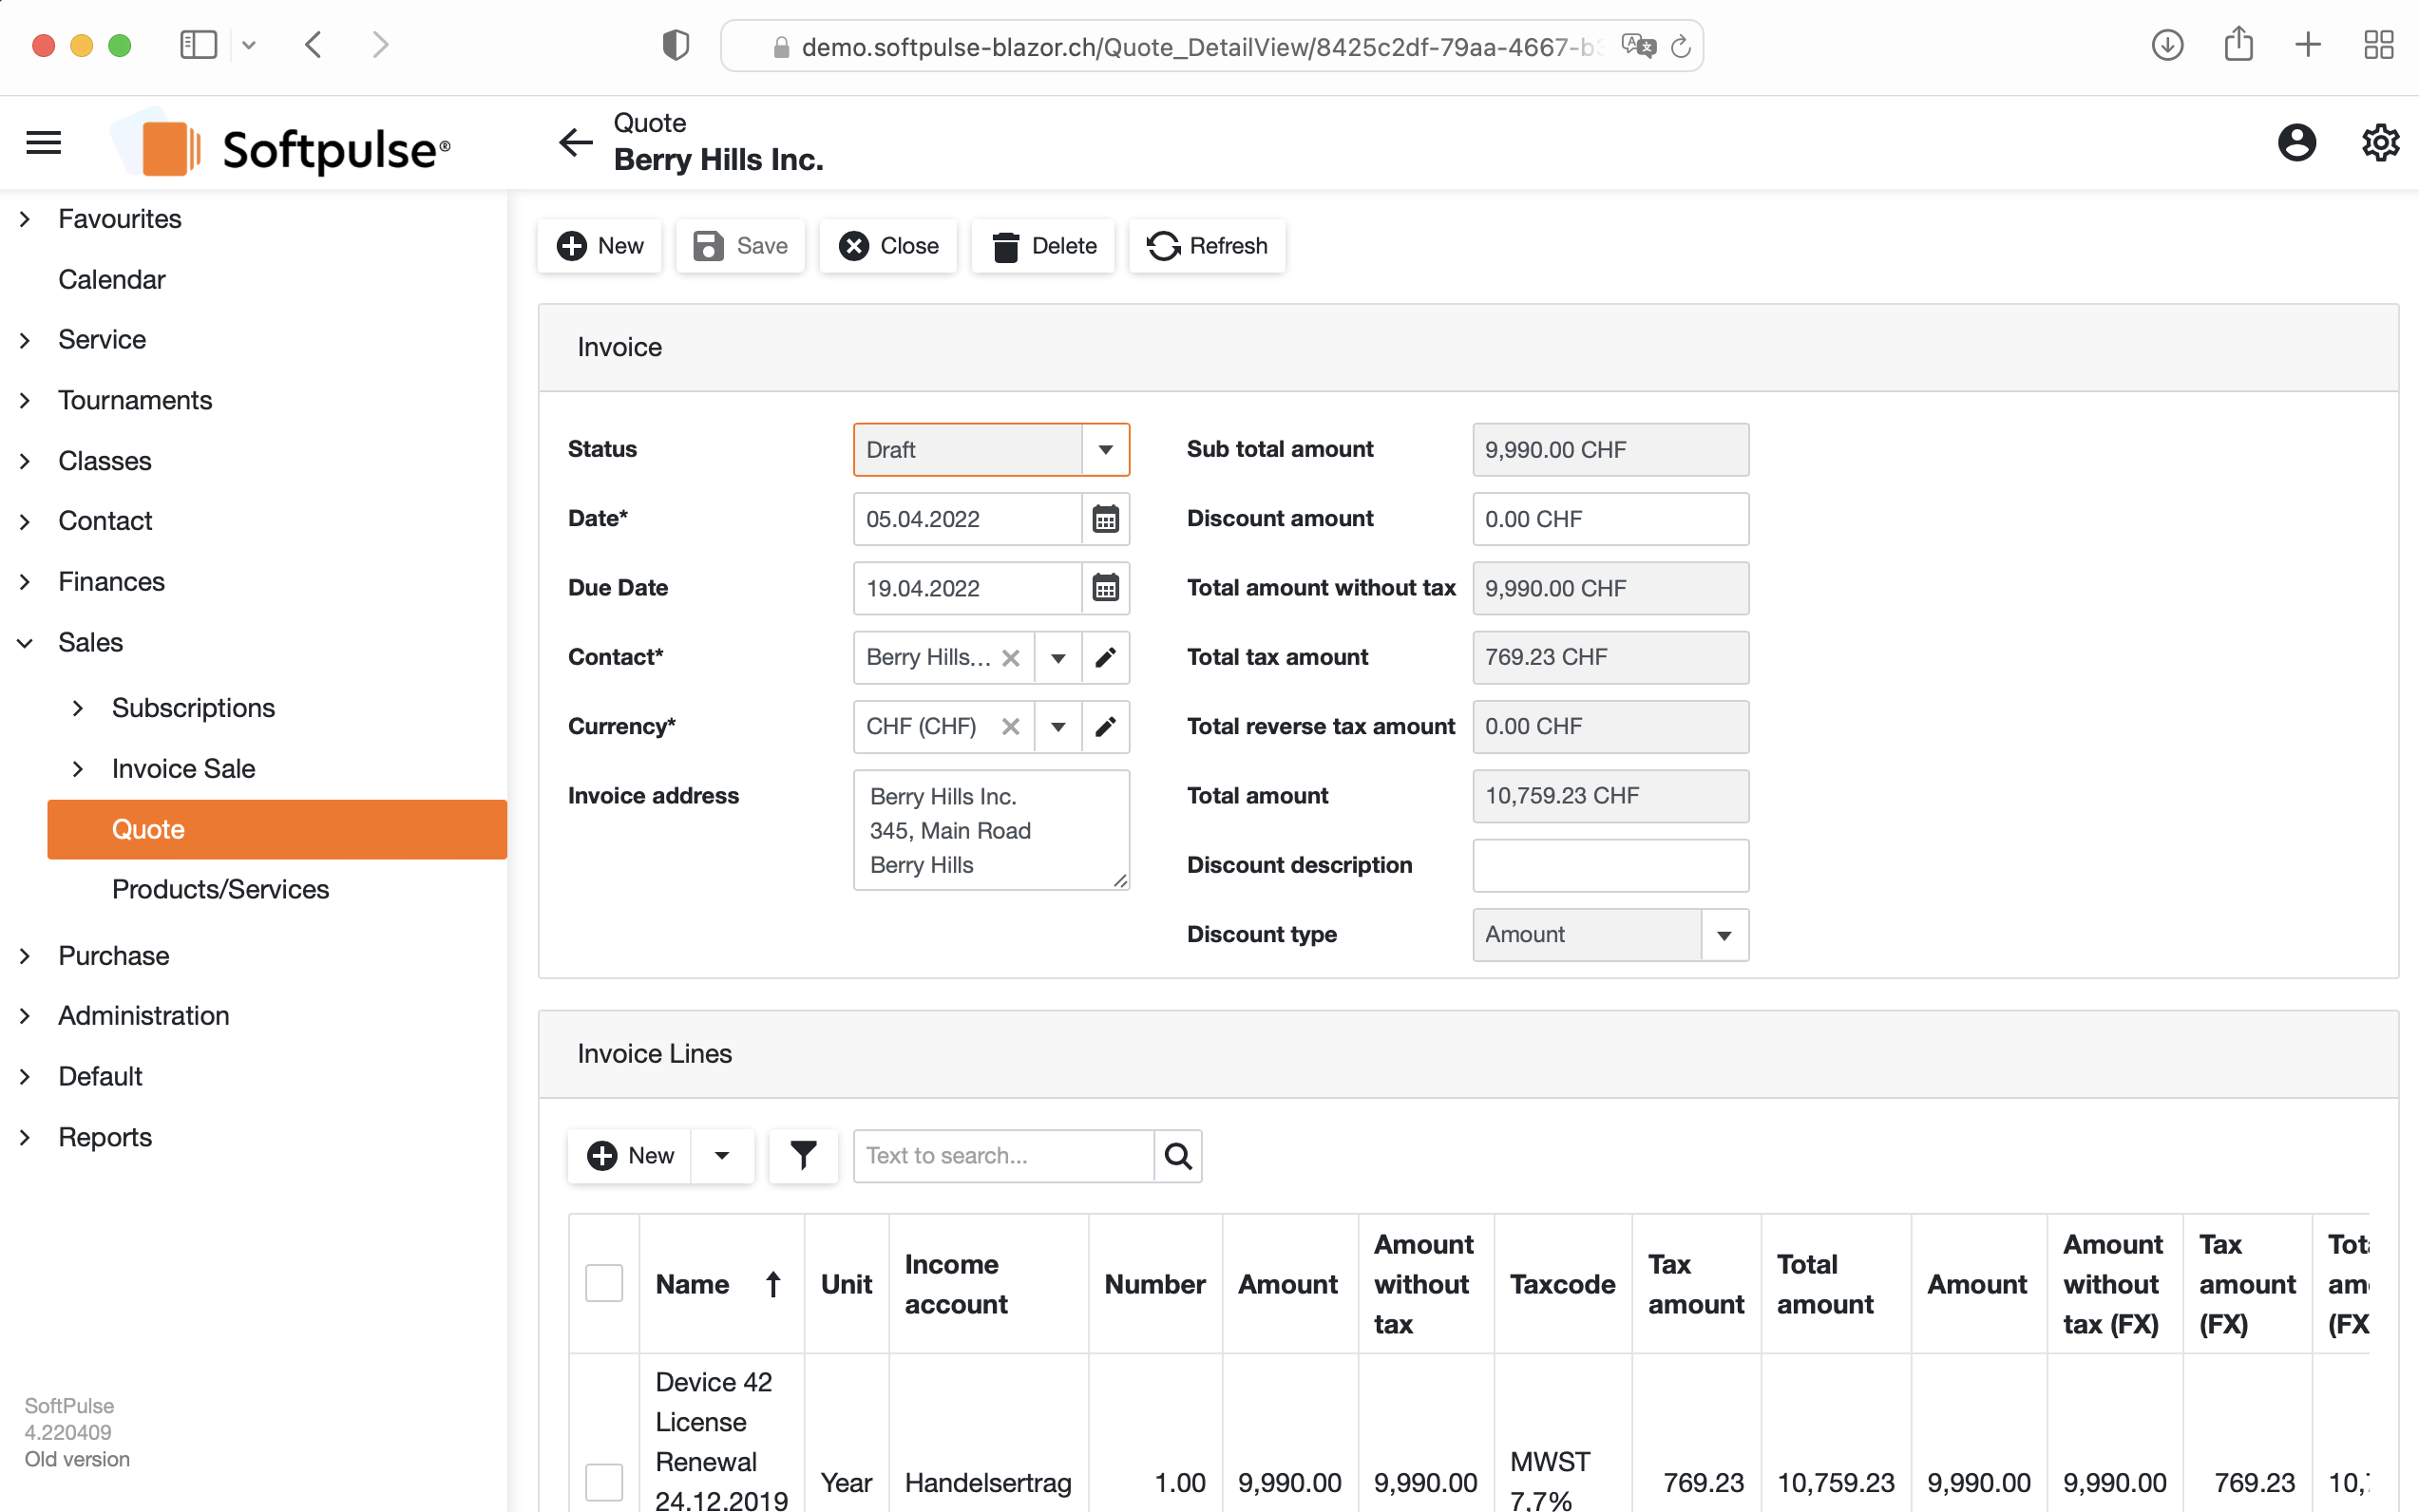Click the New quote toolbar button
Screen dimensions: 2419x1512
click(600, 246)
